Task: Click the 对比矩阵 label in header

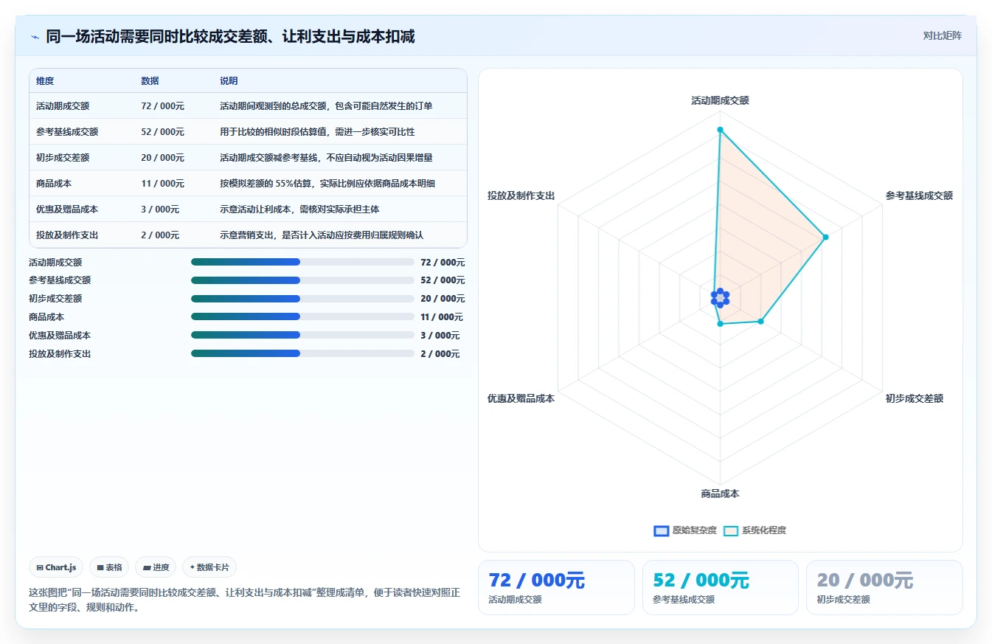Action: click(942, 35)
